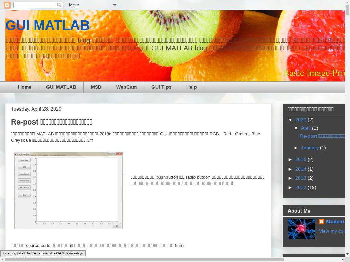Viewport: 350px width, 262px height.
Task: Expand the 2012 archive year
Action: point(291,187)
